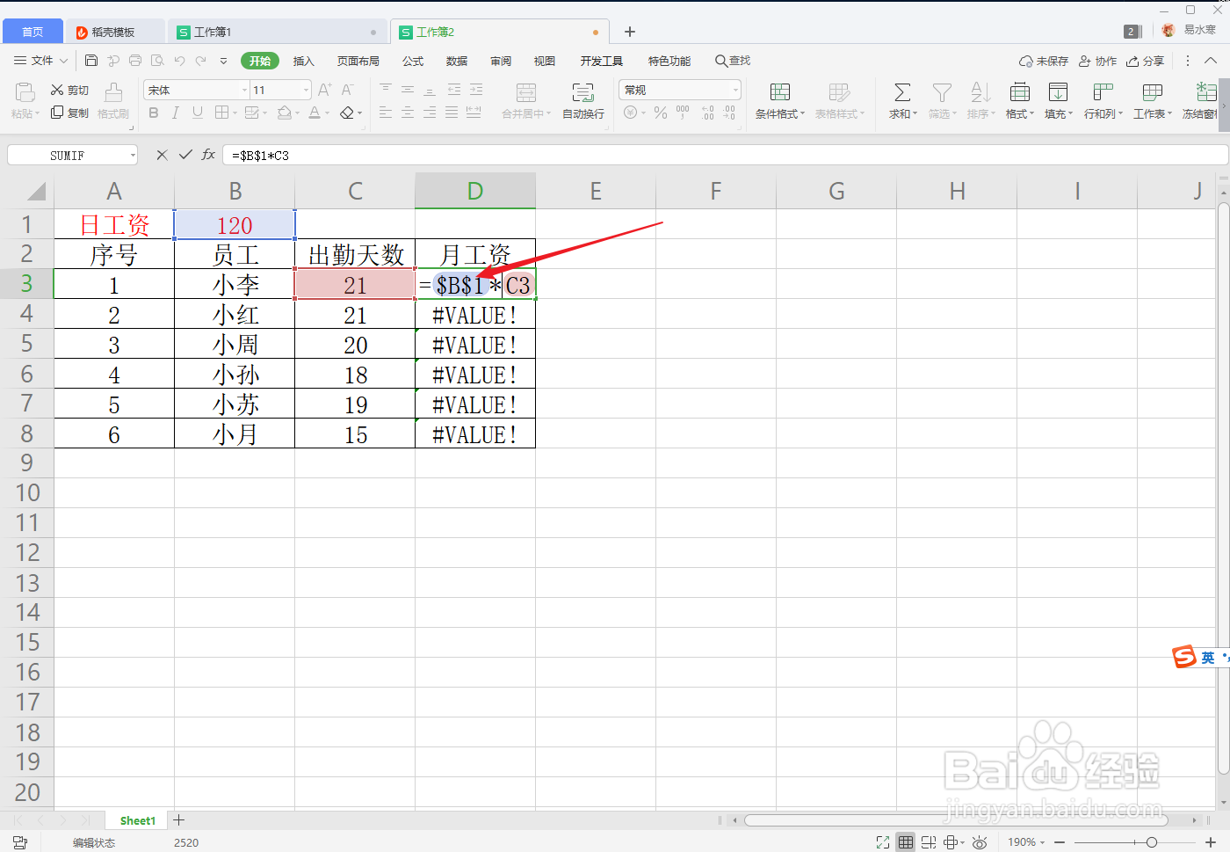Screen dimensions: 1230x852
Task: Click the decrease decimal places icon
Action: tap(729, 113)
